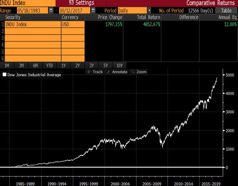Click the empty security field in row 6
The image size is (238, 186).
(33, 58)
